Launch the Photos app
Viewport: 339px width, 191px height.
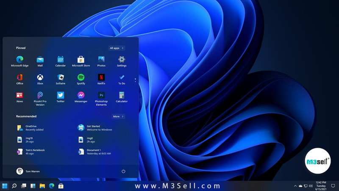101,61
